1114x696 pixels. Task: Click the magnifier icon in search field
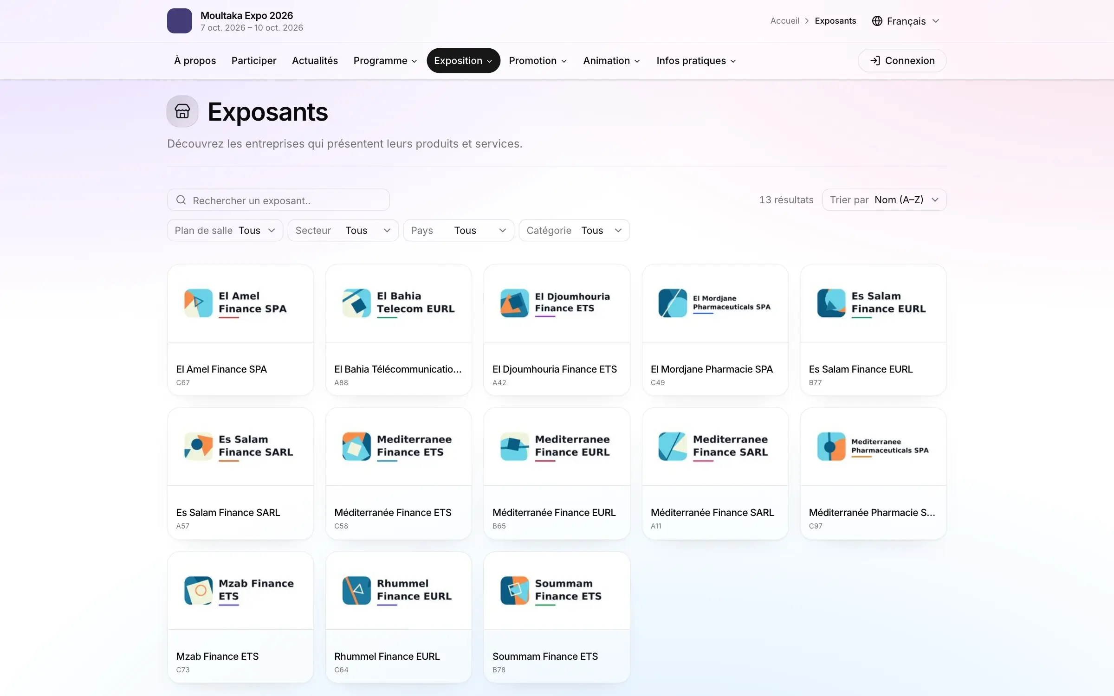[x=181, y=200]
